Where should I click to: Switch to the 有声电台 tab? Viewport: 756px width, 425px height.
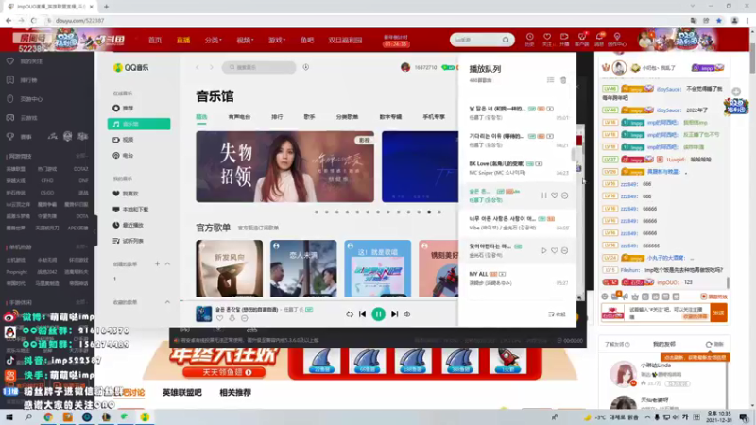tap(239, 117)
